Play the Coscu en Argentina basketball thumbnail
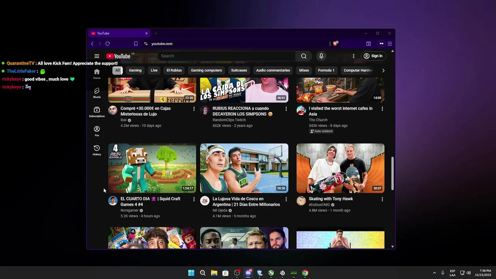496x279 pixels. tap(244, 168)
